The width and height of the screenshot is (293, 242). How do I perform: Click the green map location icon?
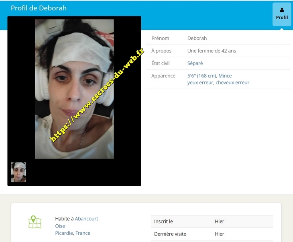[x=35, y=222]
